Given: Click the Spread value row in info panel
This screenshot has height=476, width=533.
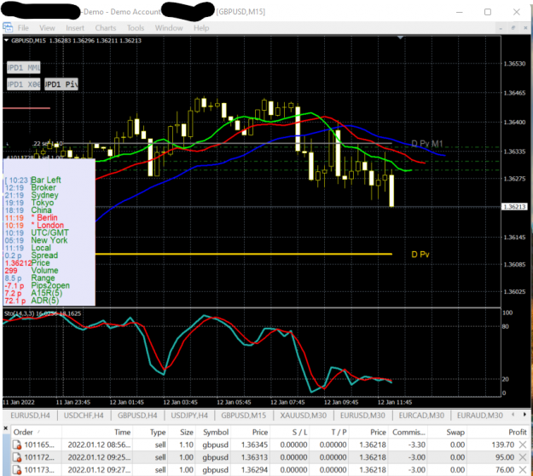Looking at the screenshot, I should 32,255.
